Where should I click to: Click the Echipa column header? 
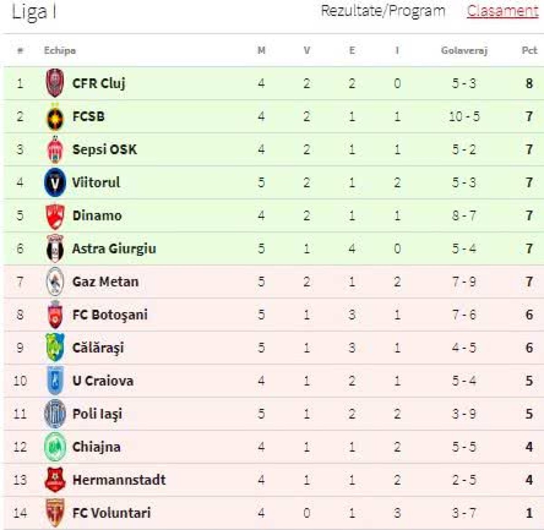click(59, 51)
